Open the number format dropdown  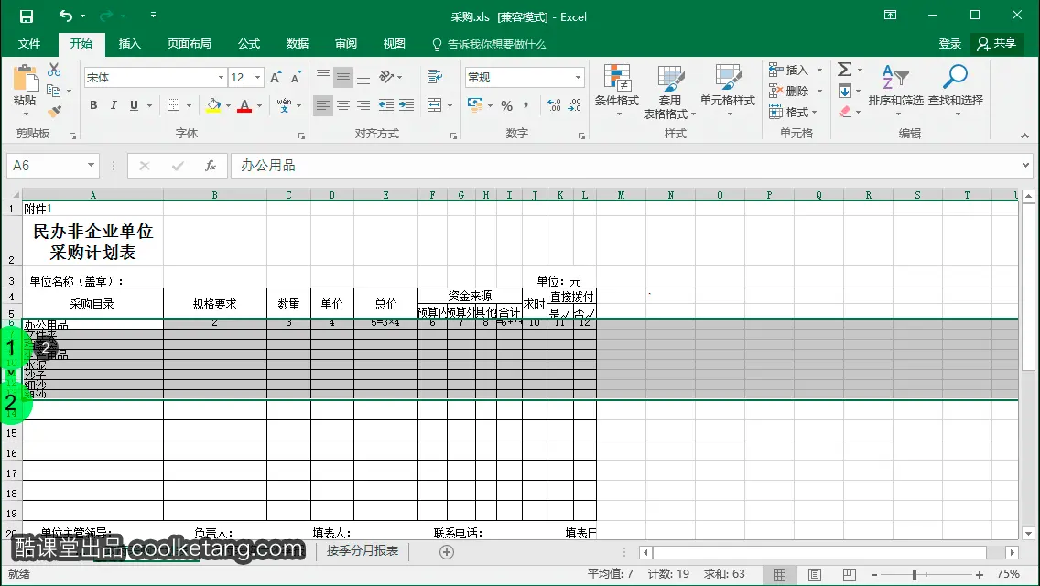(x=578, y=77)
